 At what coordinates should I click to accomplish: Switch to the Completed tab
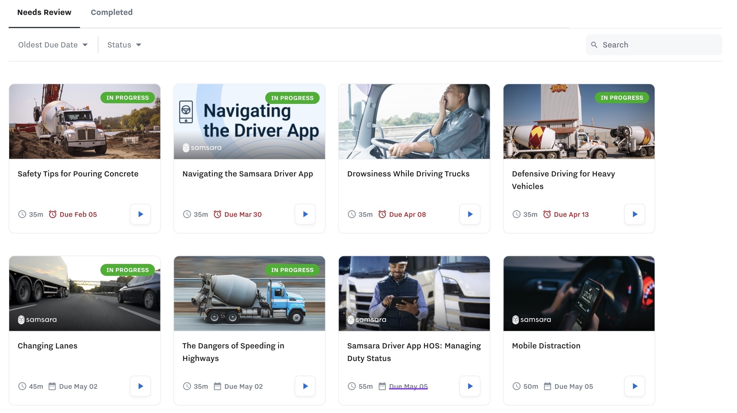(111, 12)
